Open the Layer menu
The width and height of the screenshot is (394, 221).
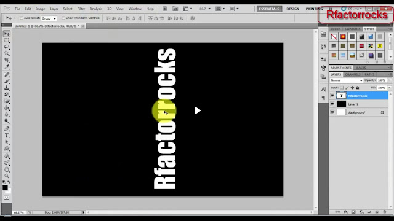click(54, 9)
